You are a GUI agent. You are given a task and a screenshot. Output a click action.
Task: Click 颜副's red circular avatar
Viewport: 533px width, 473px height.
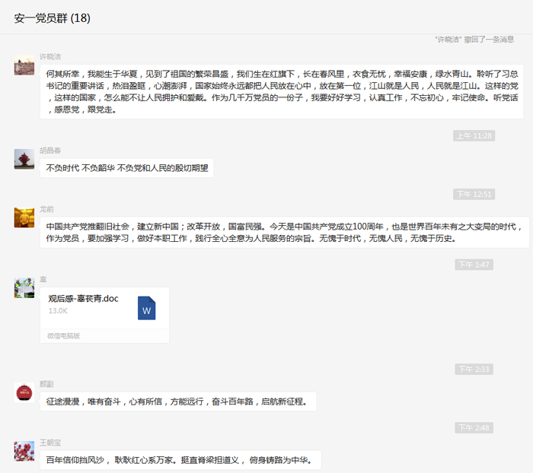click(x=24, y=392)
